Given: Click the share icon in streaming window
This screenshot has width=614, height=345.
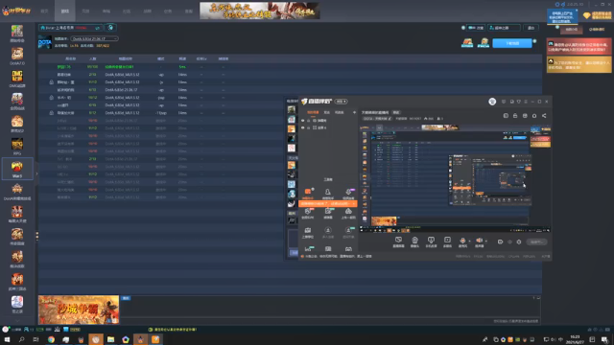Looking at the screenshot, I should tap(544, 116).
